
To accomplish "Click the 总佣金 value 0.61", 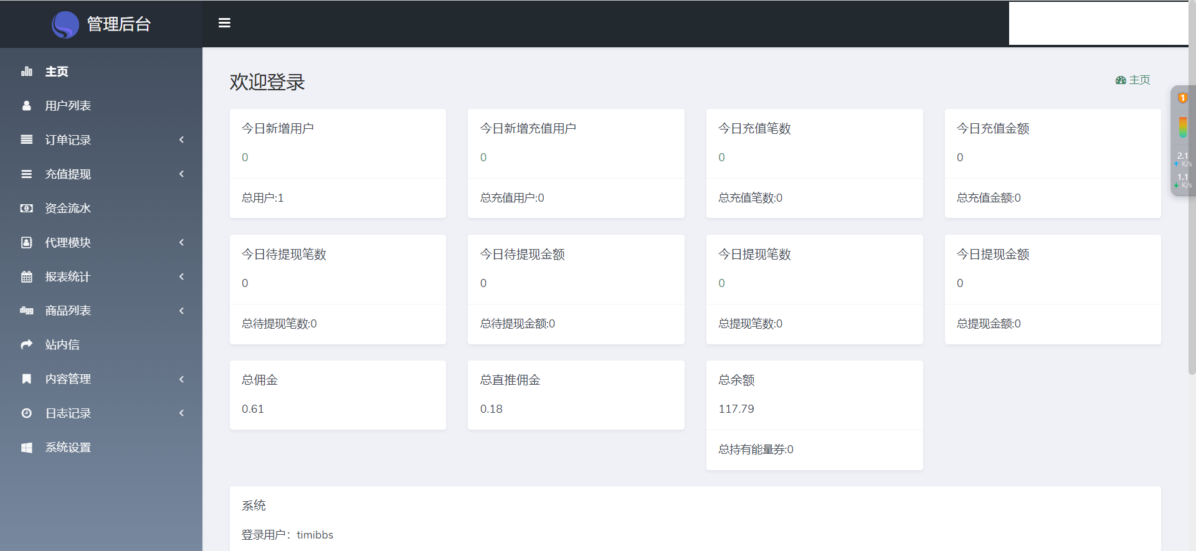I will coord(253,409).
